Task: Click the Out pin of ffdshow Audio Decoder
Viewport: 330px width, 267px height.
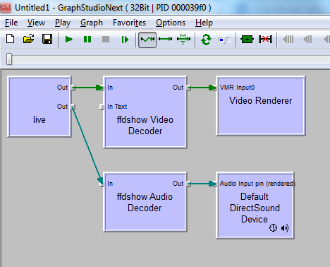Action: pyautogui.click(x=188, y=184)
